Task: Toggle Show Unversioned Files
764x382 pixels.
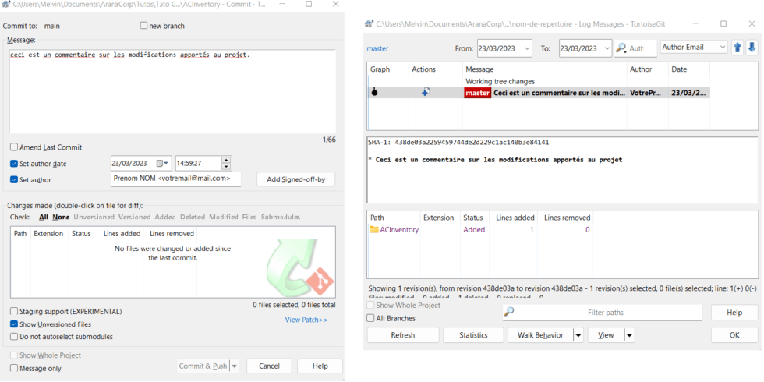Action: click(14, 324)
